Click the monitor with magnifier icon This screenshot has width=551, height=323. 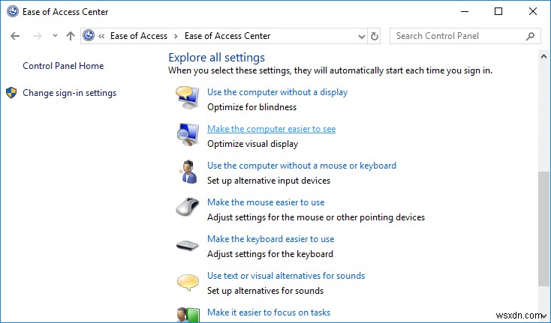pyautogui.click(x=188, y=135)
